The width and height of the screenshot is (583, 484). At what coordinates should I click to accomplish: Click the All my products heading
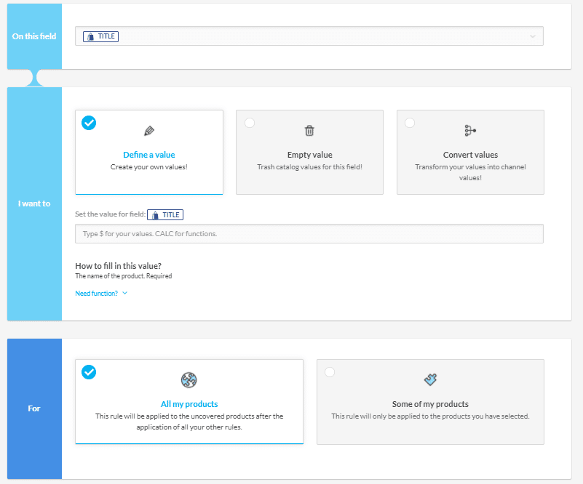click(189, 404)
